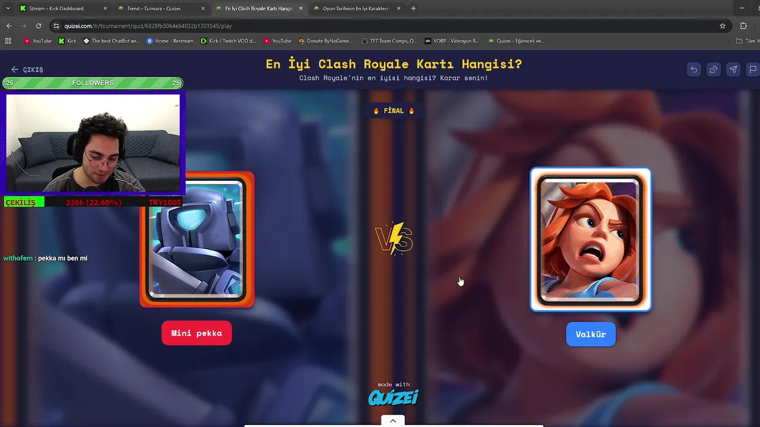Click the ÇIKIŞ exit button

27,69
